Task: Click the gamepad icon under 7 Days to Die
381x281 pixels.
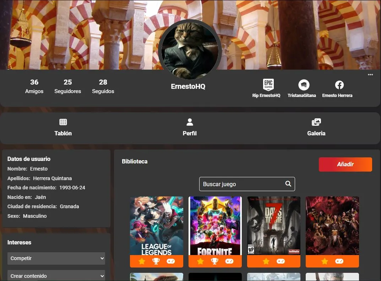Action: [x=281, y=261]
